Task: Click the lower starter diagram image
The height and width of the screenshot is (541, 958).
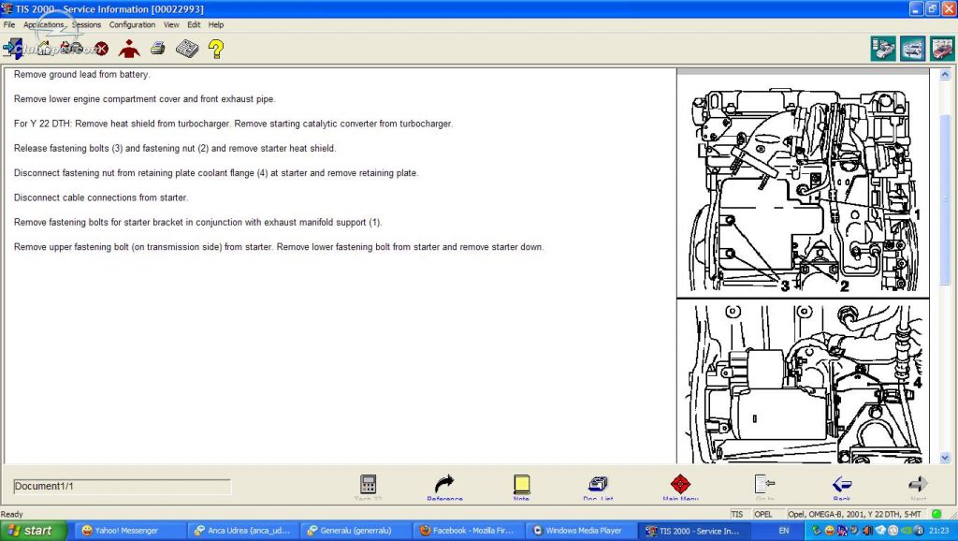Action: click(x=803, y=382)
